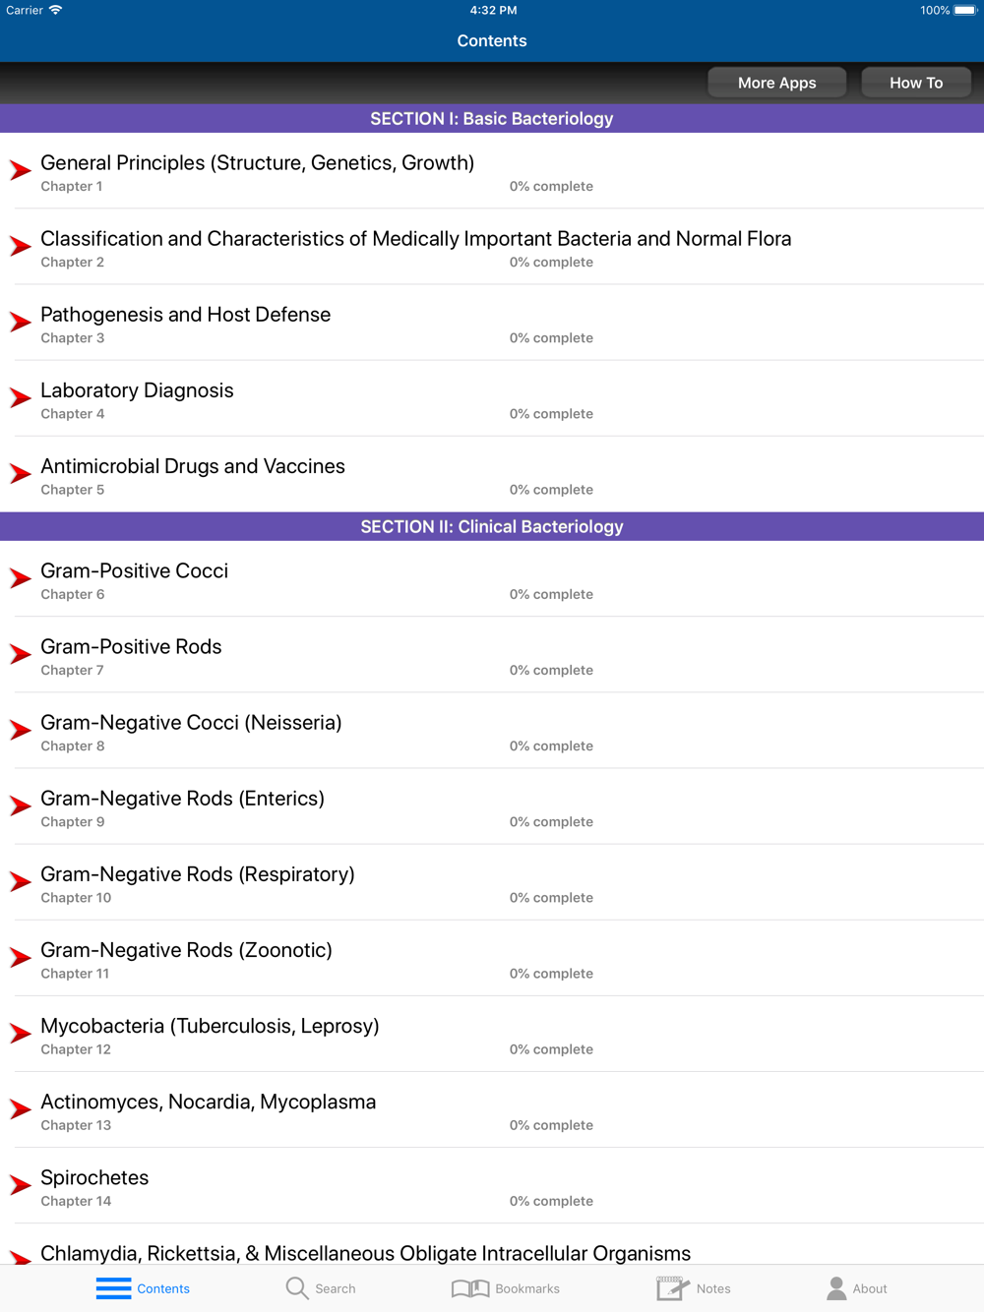984x1312 pixels.
Task: Select the Contents list icon
Action: coord(113,1288)
